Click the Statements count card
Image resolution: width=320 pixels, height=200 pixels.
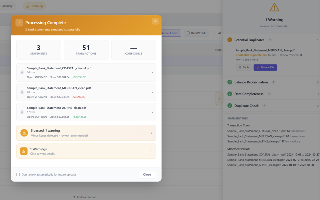click(39, 50)
